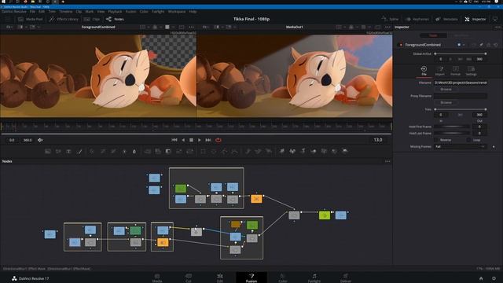Add a Text+ node from the toolbar

coord(68,151)
